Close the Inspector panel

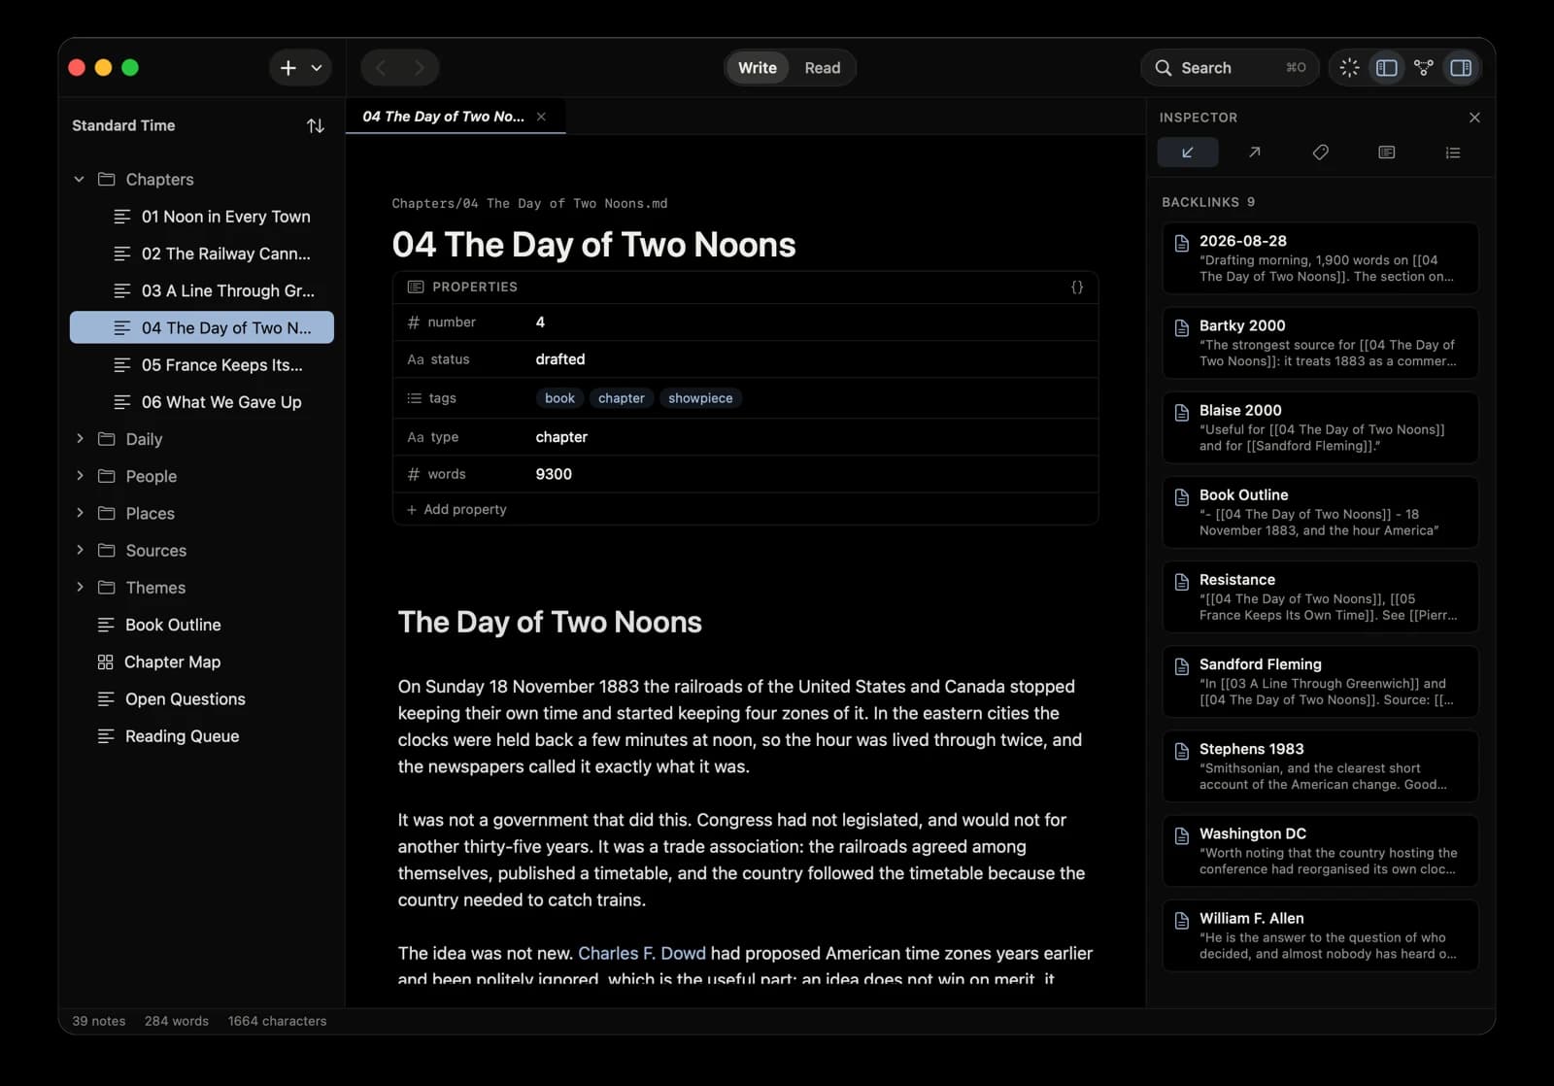click(x=1474, y=118)
